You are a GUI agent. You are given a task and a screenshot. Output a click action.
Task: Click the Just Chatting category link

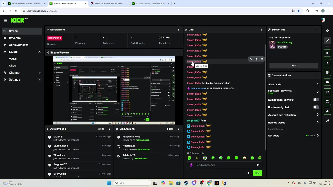[284, 42]
